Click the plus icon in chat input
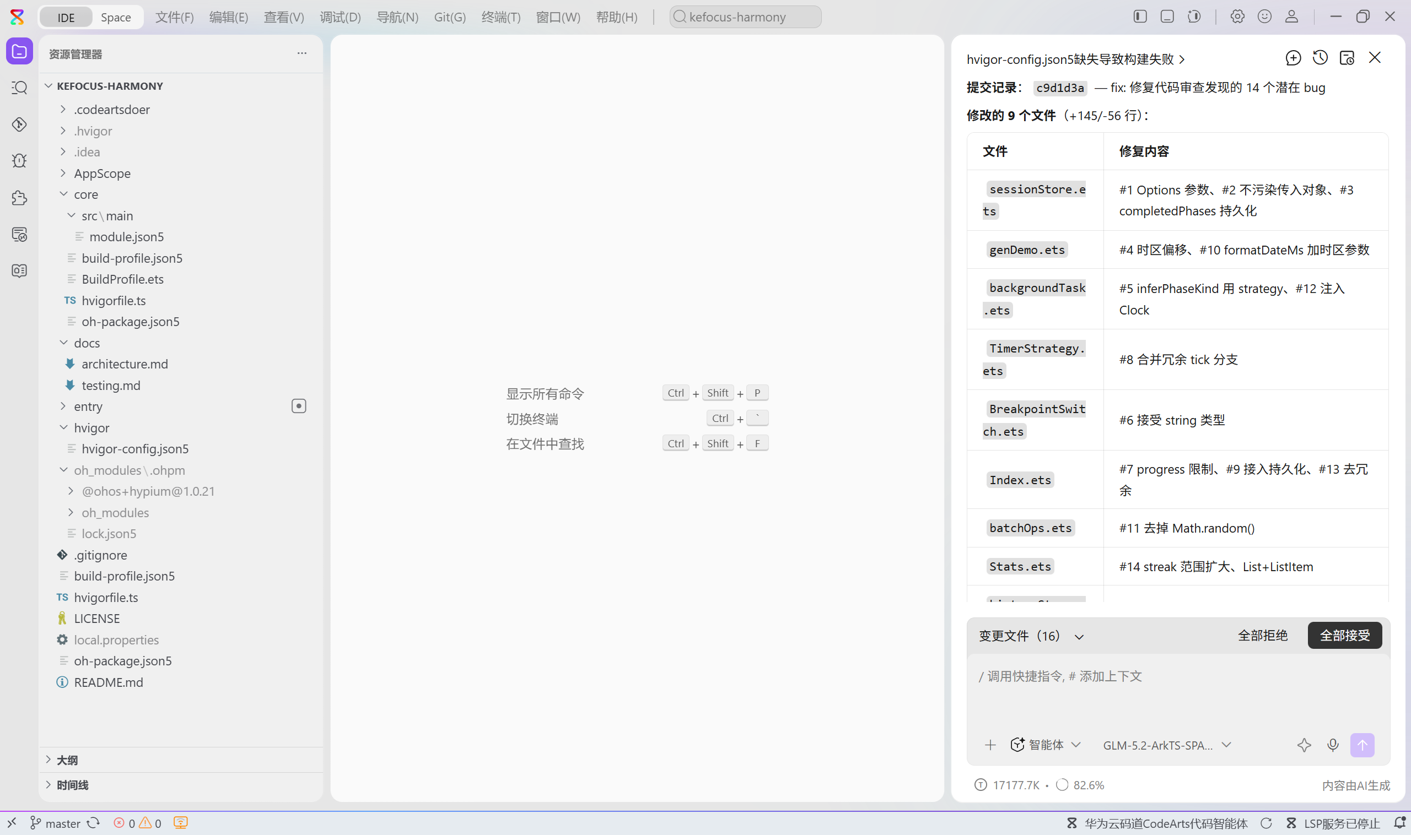1411x835 pixels. [990, 745]
